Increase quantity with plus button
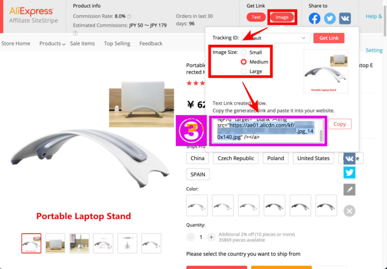This screenshot has height=269, width=387. 211,237
